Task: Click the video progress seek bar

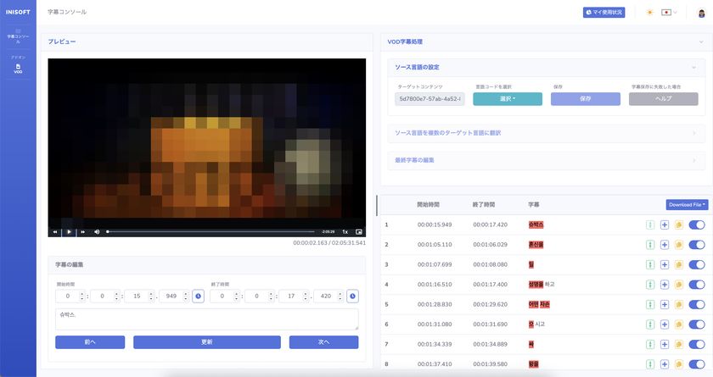Action: [211, 231]
